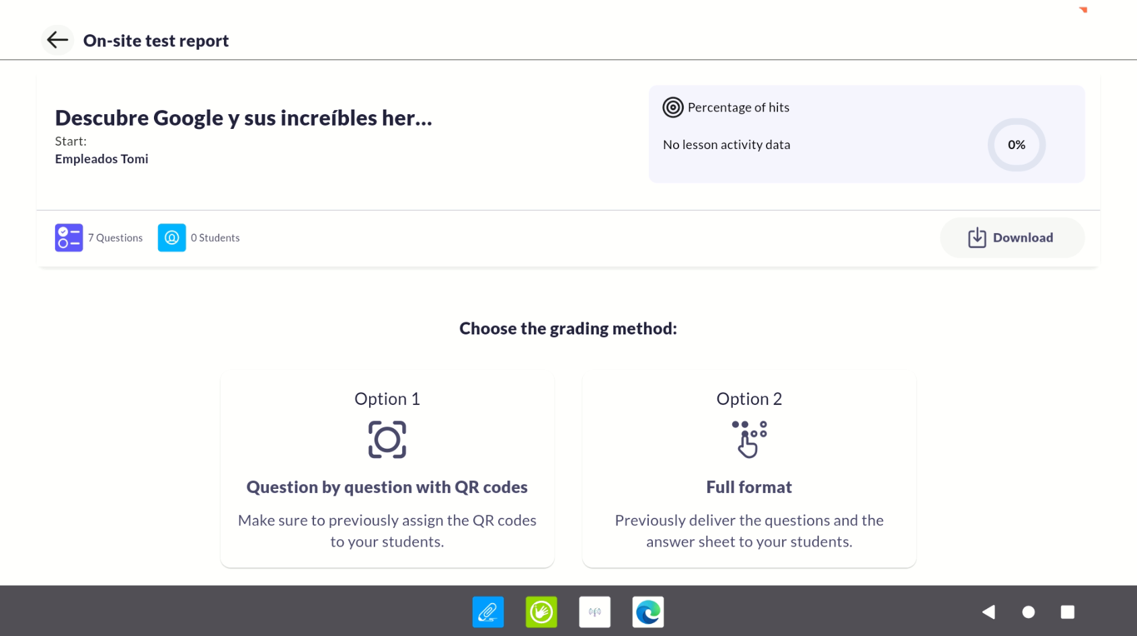Image resolution: width=1137 pixels, height=636 pixels.
Task: Click the target icon beside Percentage of hits
Action: pos(672,107)
